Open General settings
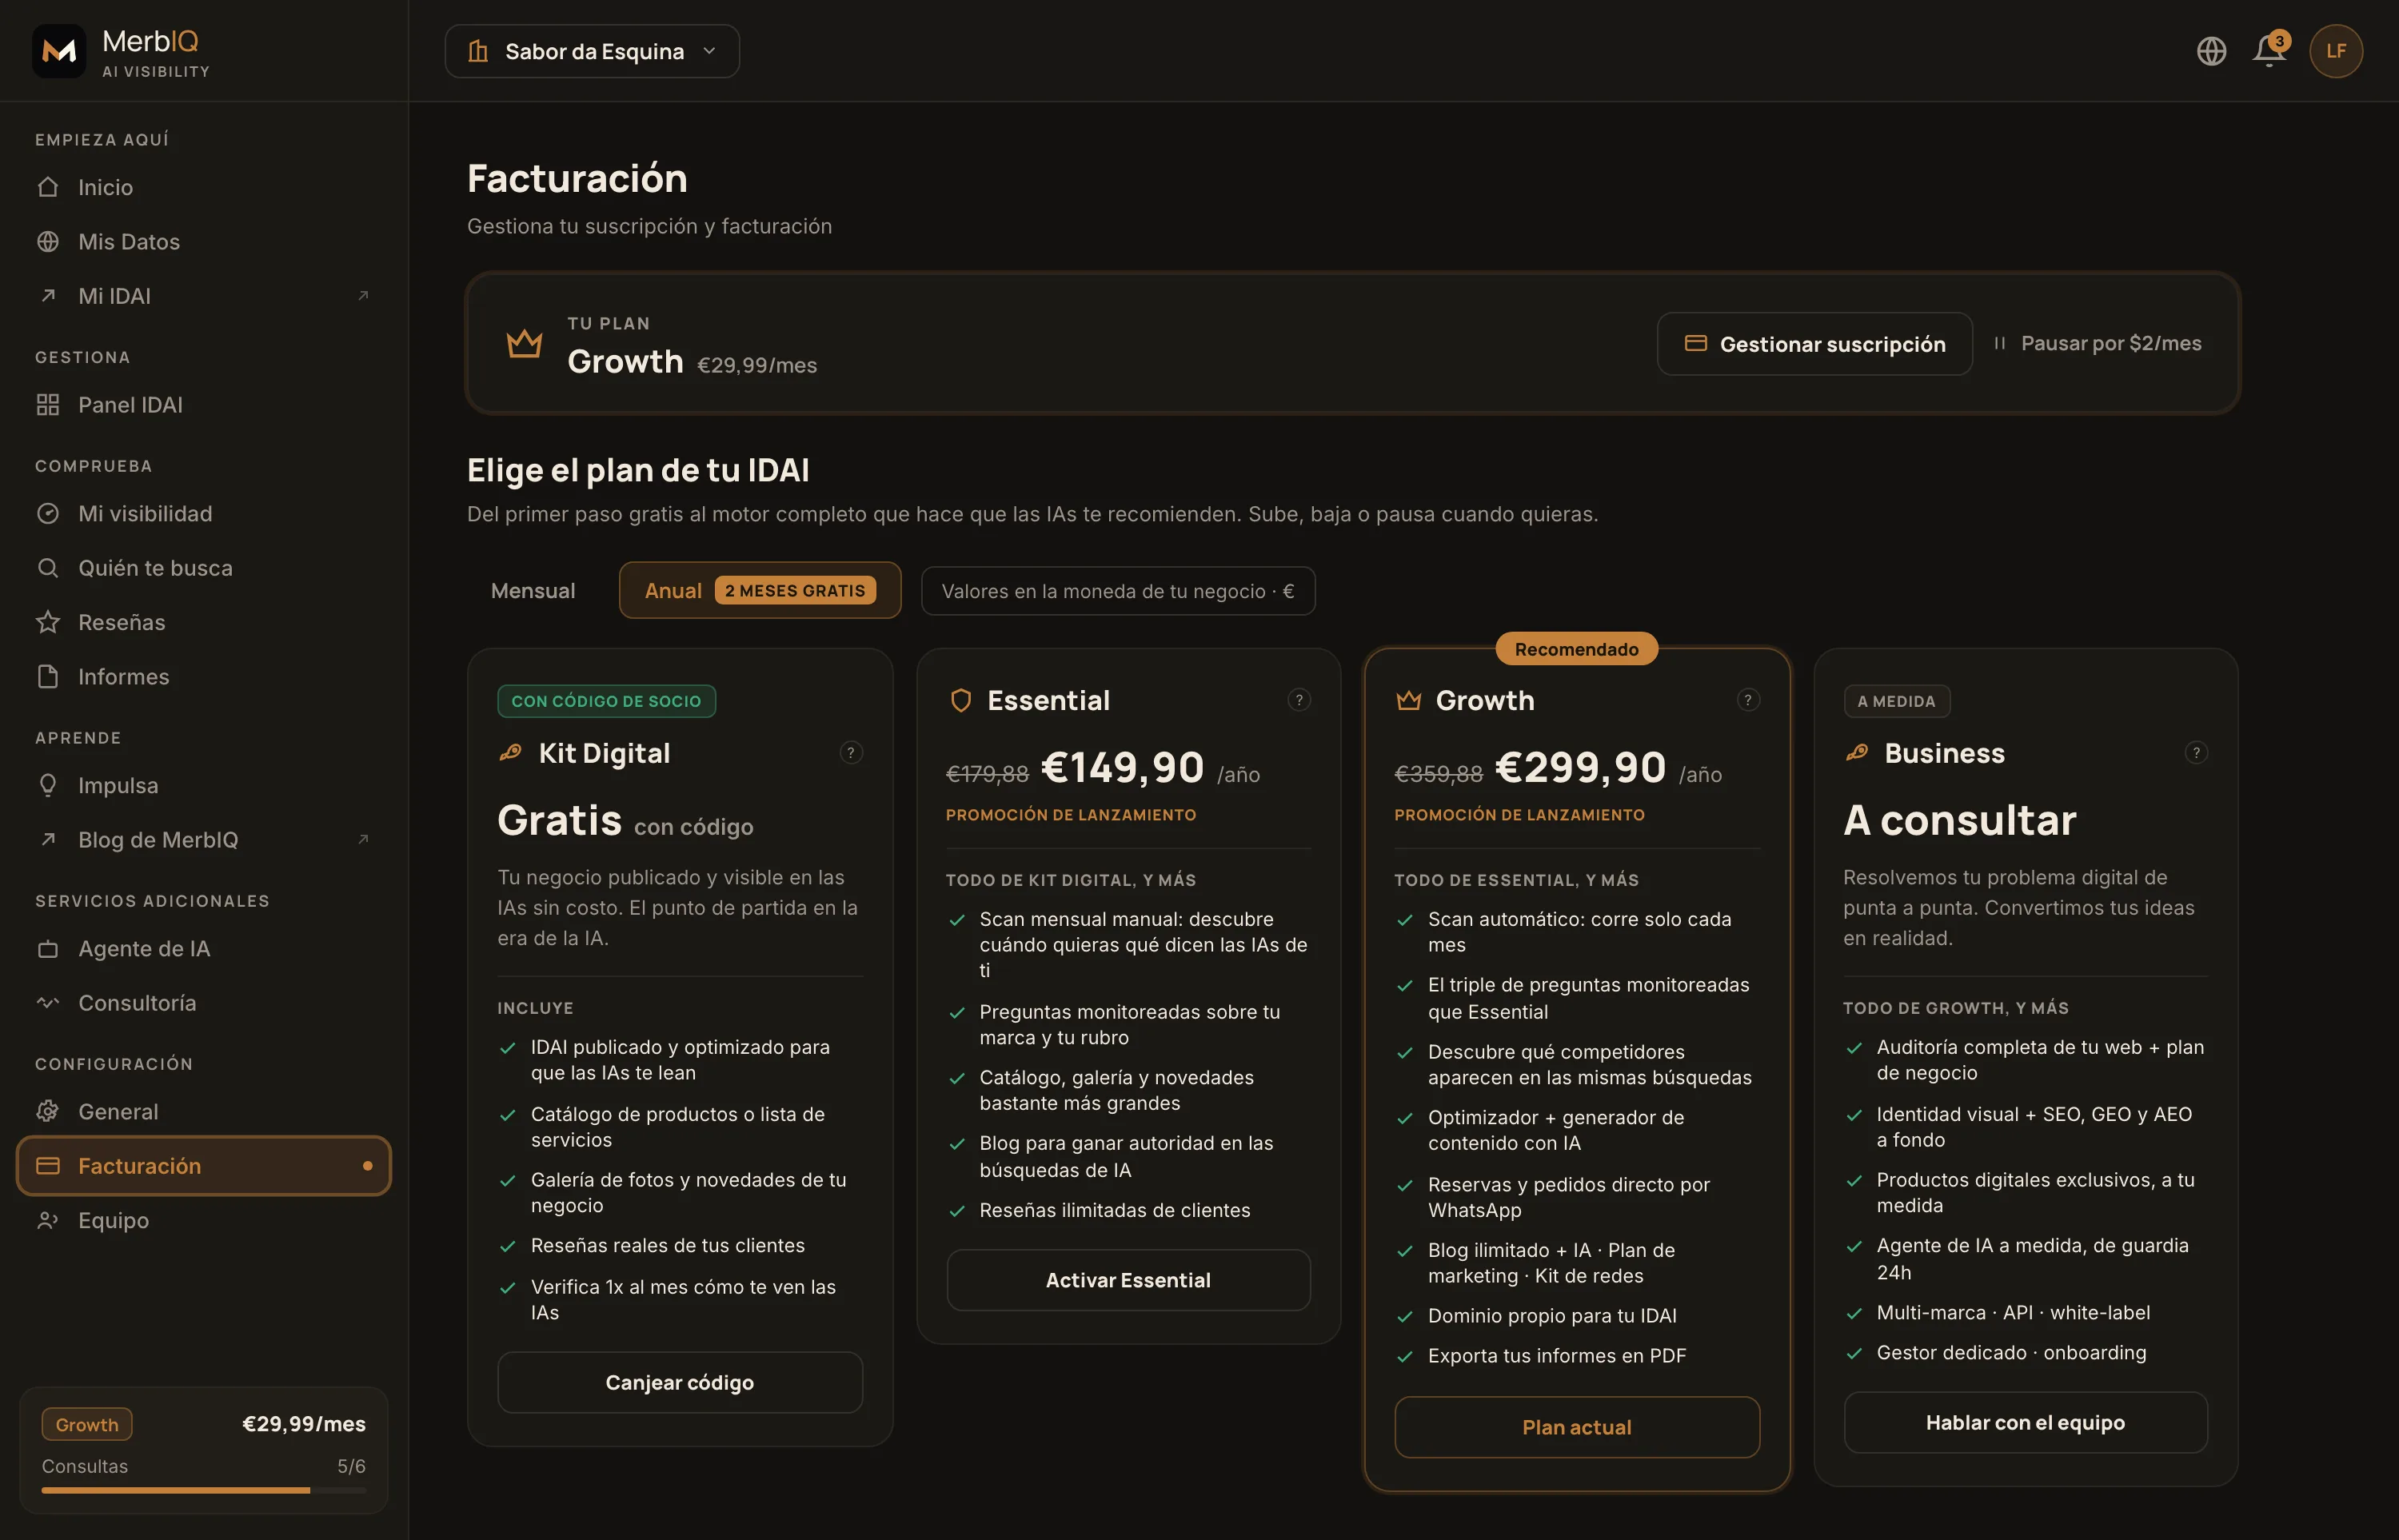Viewport: 2399px width, 1540px height. click(204, 1112)
